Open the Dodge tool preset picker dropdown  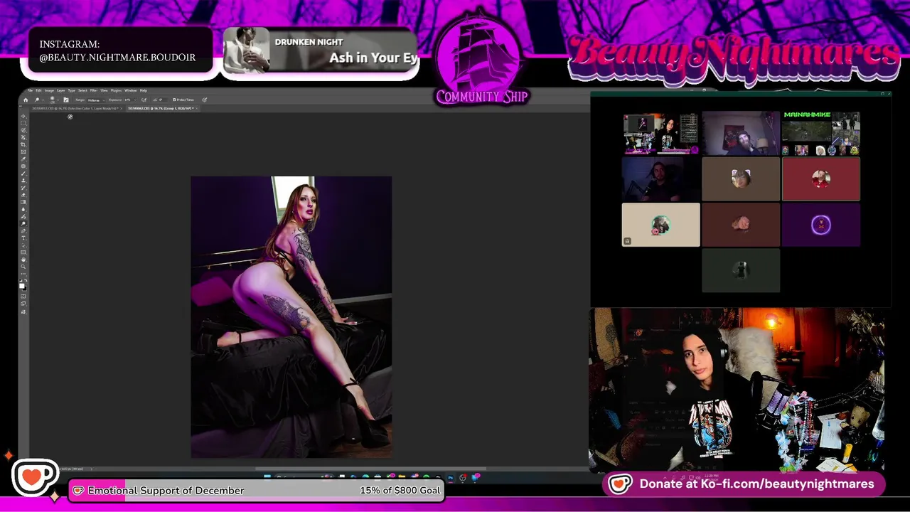point(43,100)
